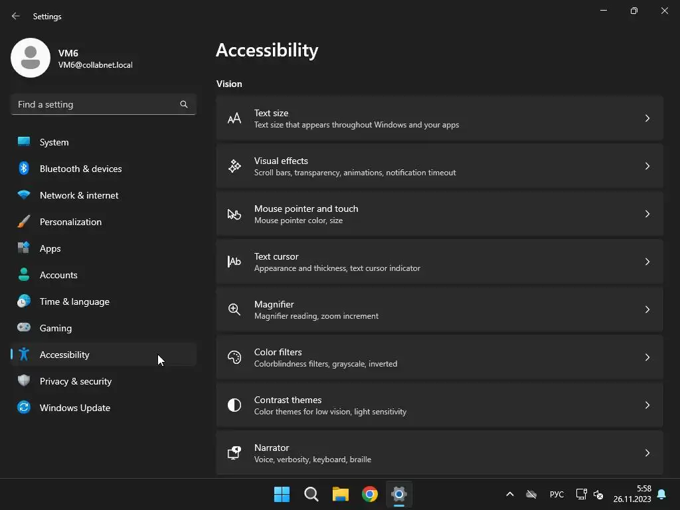Click the Bluetooth & devices icon in sidebar
The width and height of the screenshot is (680, 510).
(24, 168)
